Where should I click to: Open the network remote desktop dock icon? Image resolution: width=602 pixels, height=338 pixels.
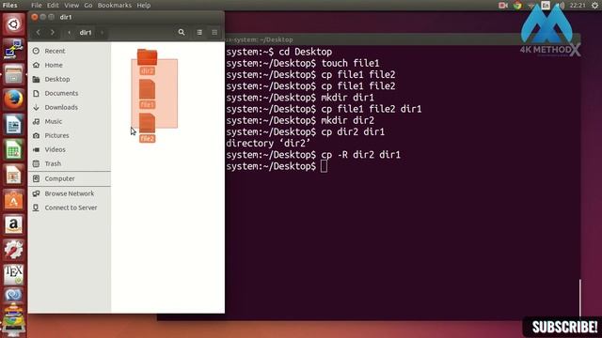point(13,49)
